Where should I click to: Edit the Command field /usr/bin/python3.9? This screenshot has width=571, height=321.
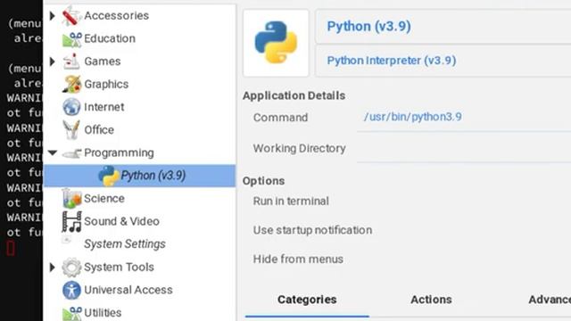pyautogui.click(x=464, y=117)
